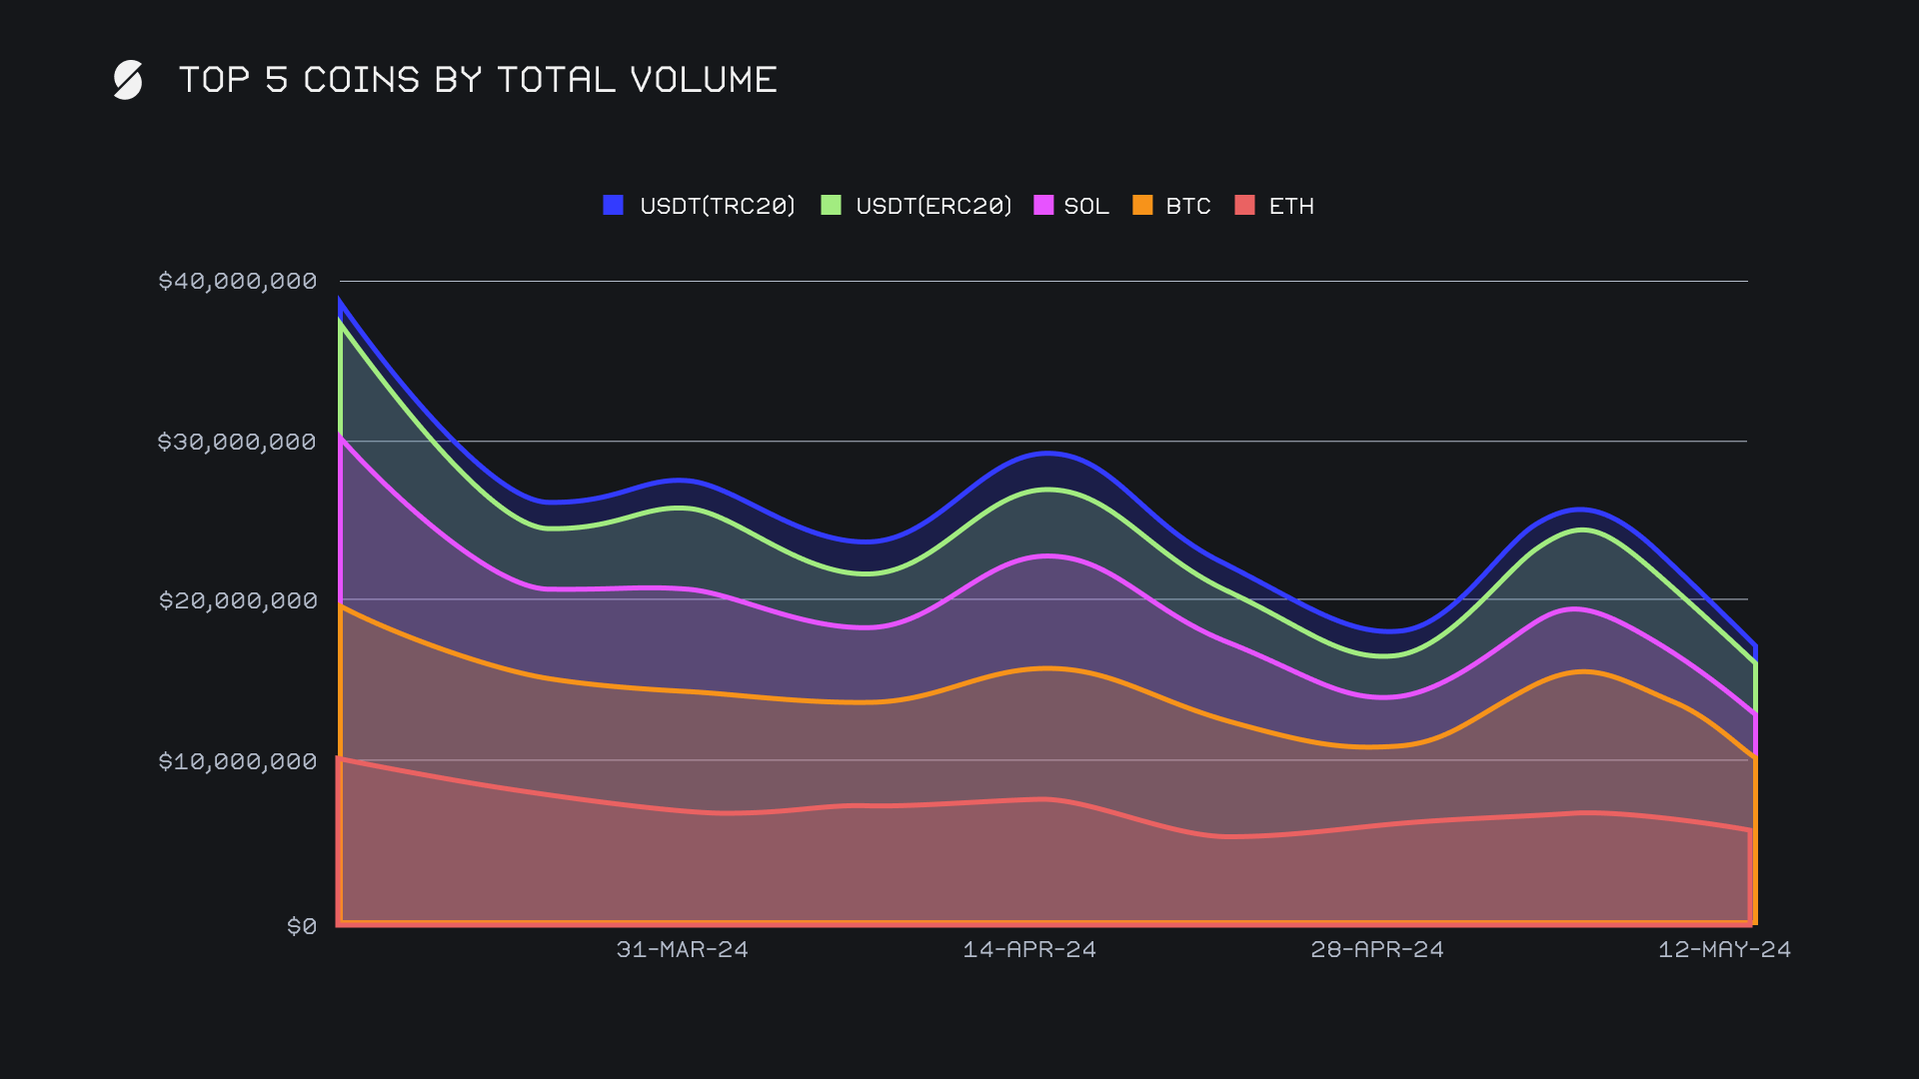The image size is (1919, 1079).
Task: Click the magenta SOL legend swatch
Action: click(x=1043, y=205)
